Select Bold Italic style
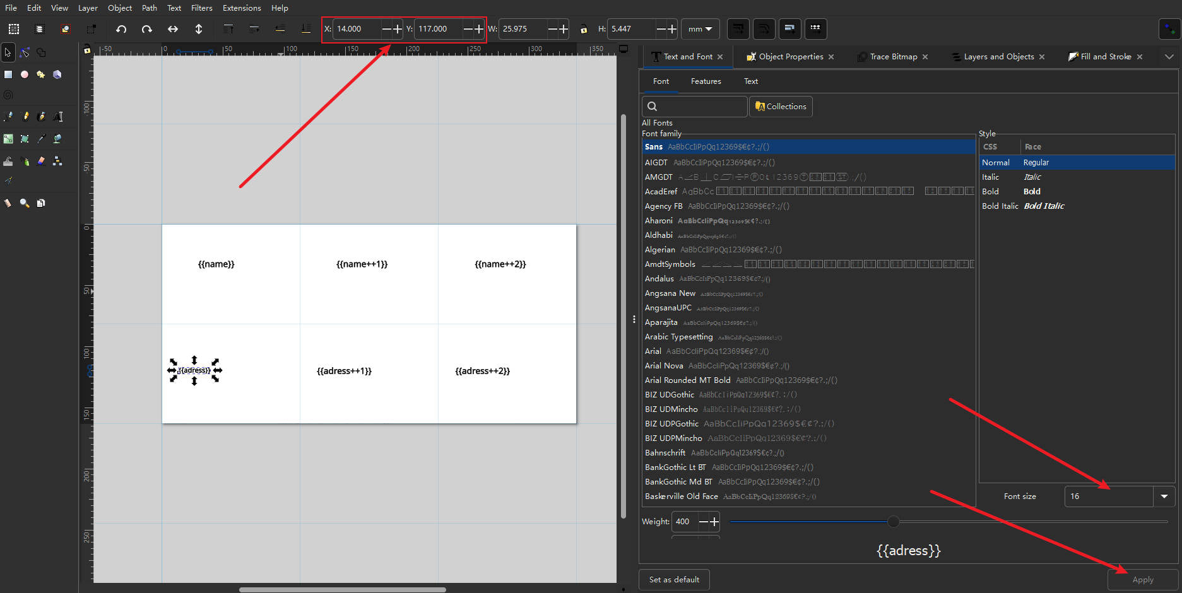This screenshot has height=593, width=1182. 1077,206
